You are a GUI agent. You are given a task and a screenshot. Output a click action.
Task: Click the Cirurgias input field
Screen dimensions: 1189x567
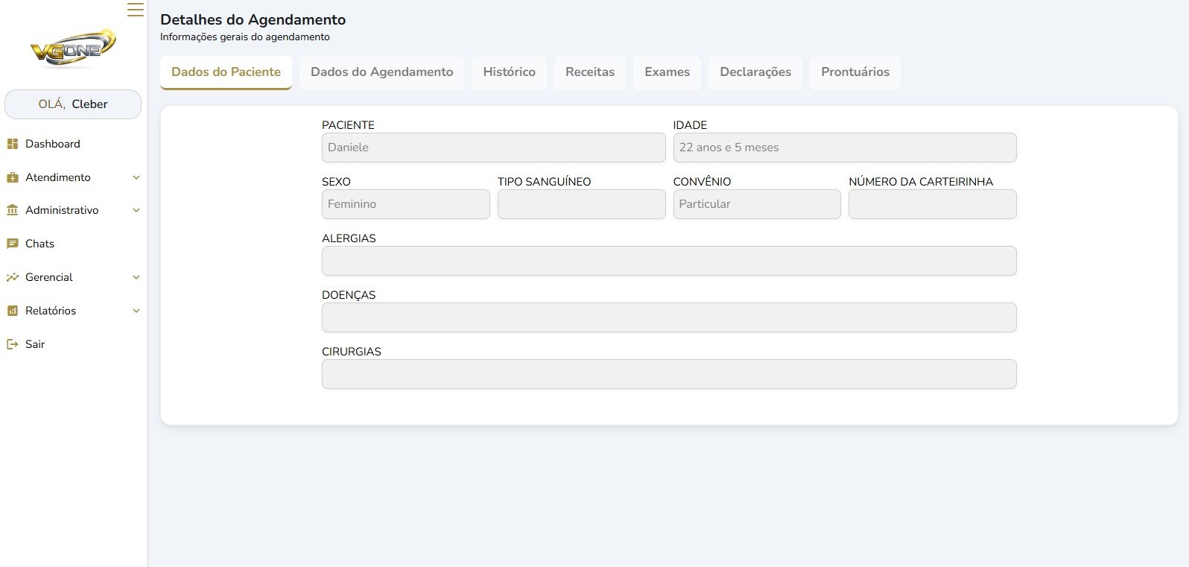coord(669,374)
